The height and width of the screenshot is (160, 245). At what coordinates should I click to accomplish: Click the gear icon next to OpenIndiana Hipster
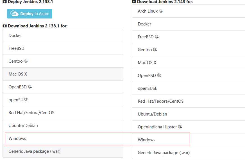tap(180, 127)
